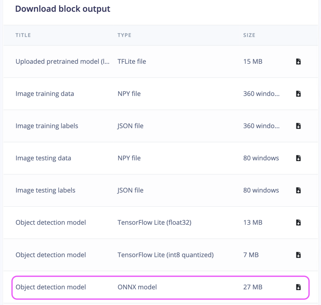Viewport: 321px width, 305px height.
Task: Download the uploaded pretrained model TFLite file
Action: [x=298, y=62]
